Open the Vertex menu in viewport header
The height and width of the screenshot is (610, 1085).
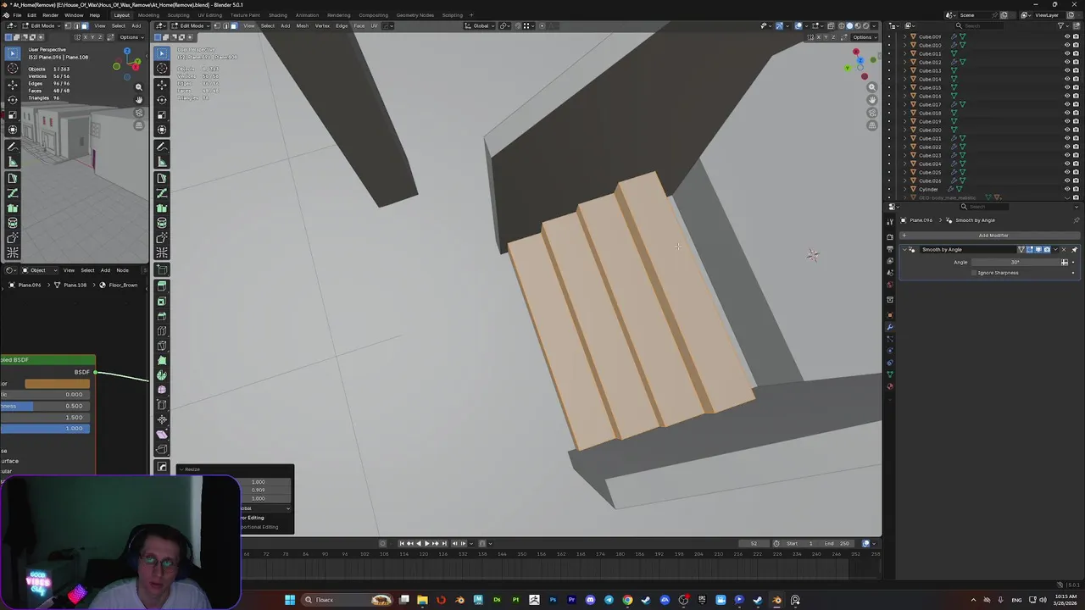pos(322,25)
